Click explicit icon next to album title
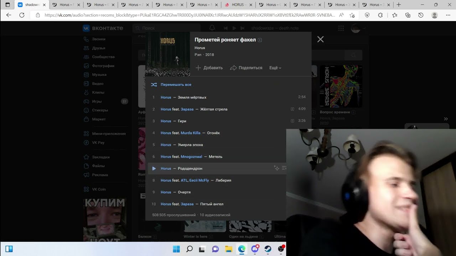 [260, 40]
